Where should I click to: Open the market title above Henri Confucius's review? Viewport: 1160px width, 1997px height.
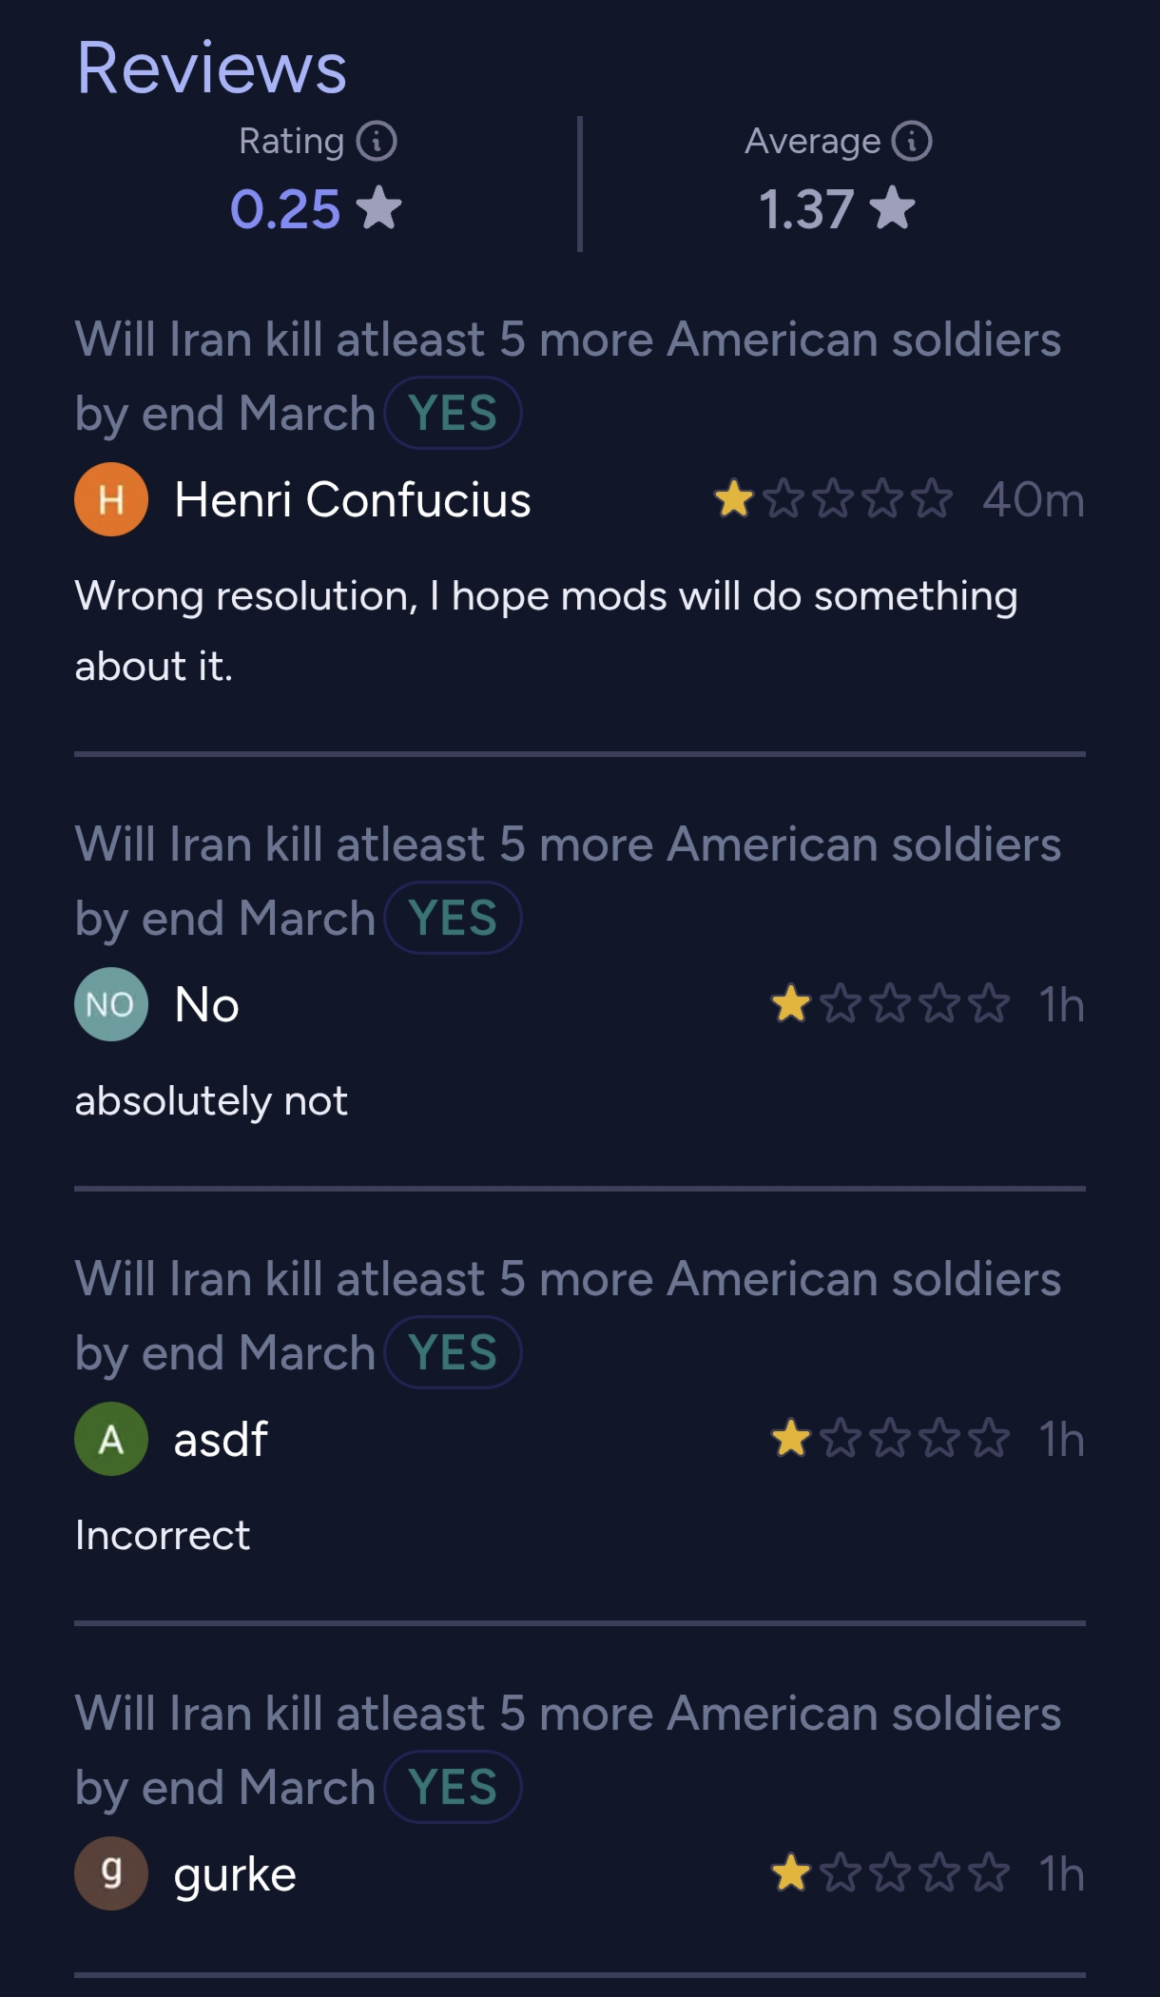click(568, 340)
